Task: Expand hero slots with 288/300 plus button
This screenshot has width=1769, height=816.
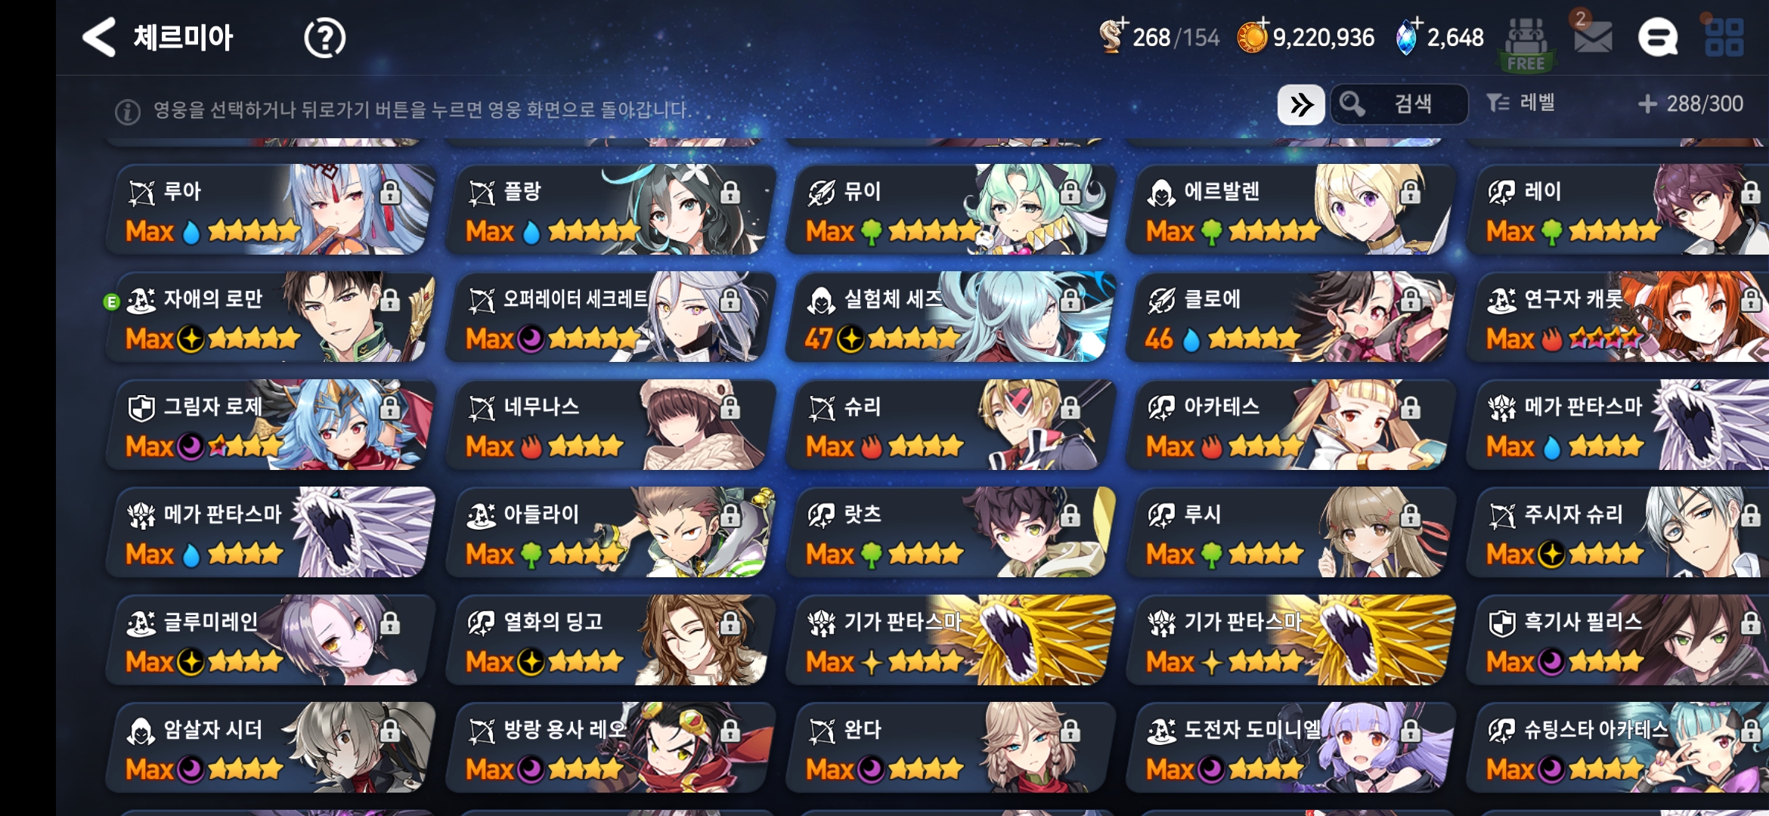Action: tap(1690, 104)
